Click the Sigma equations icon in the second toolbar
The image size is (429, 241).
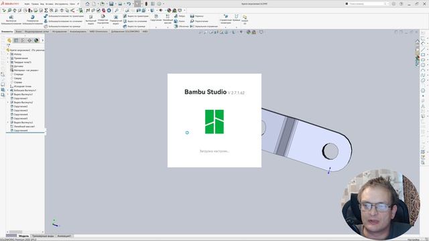[x=46, y=11]
